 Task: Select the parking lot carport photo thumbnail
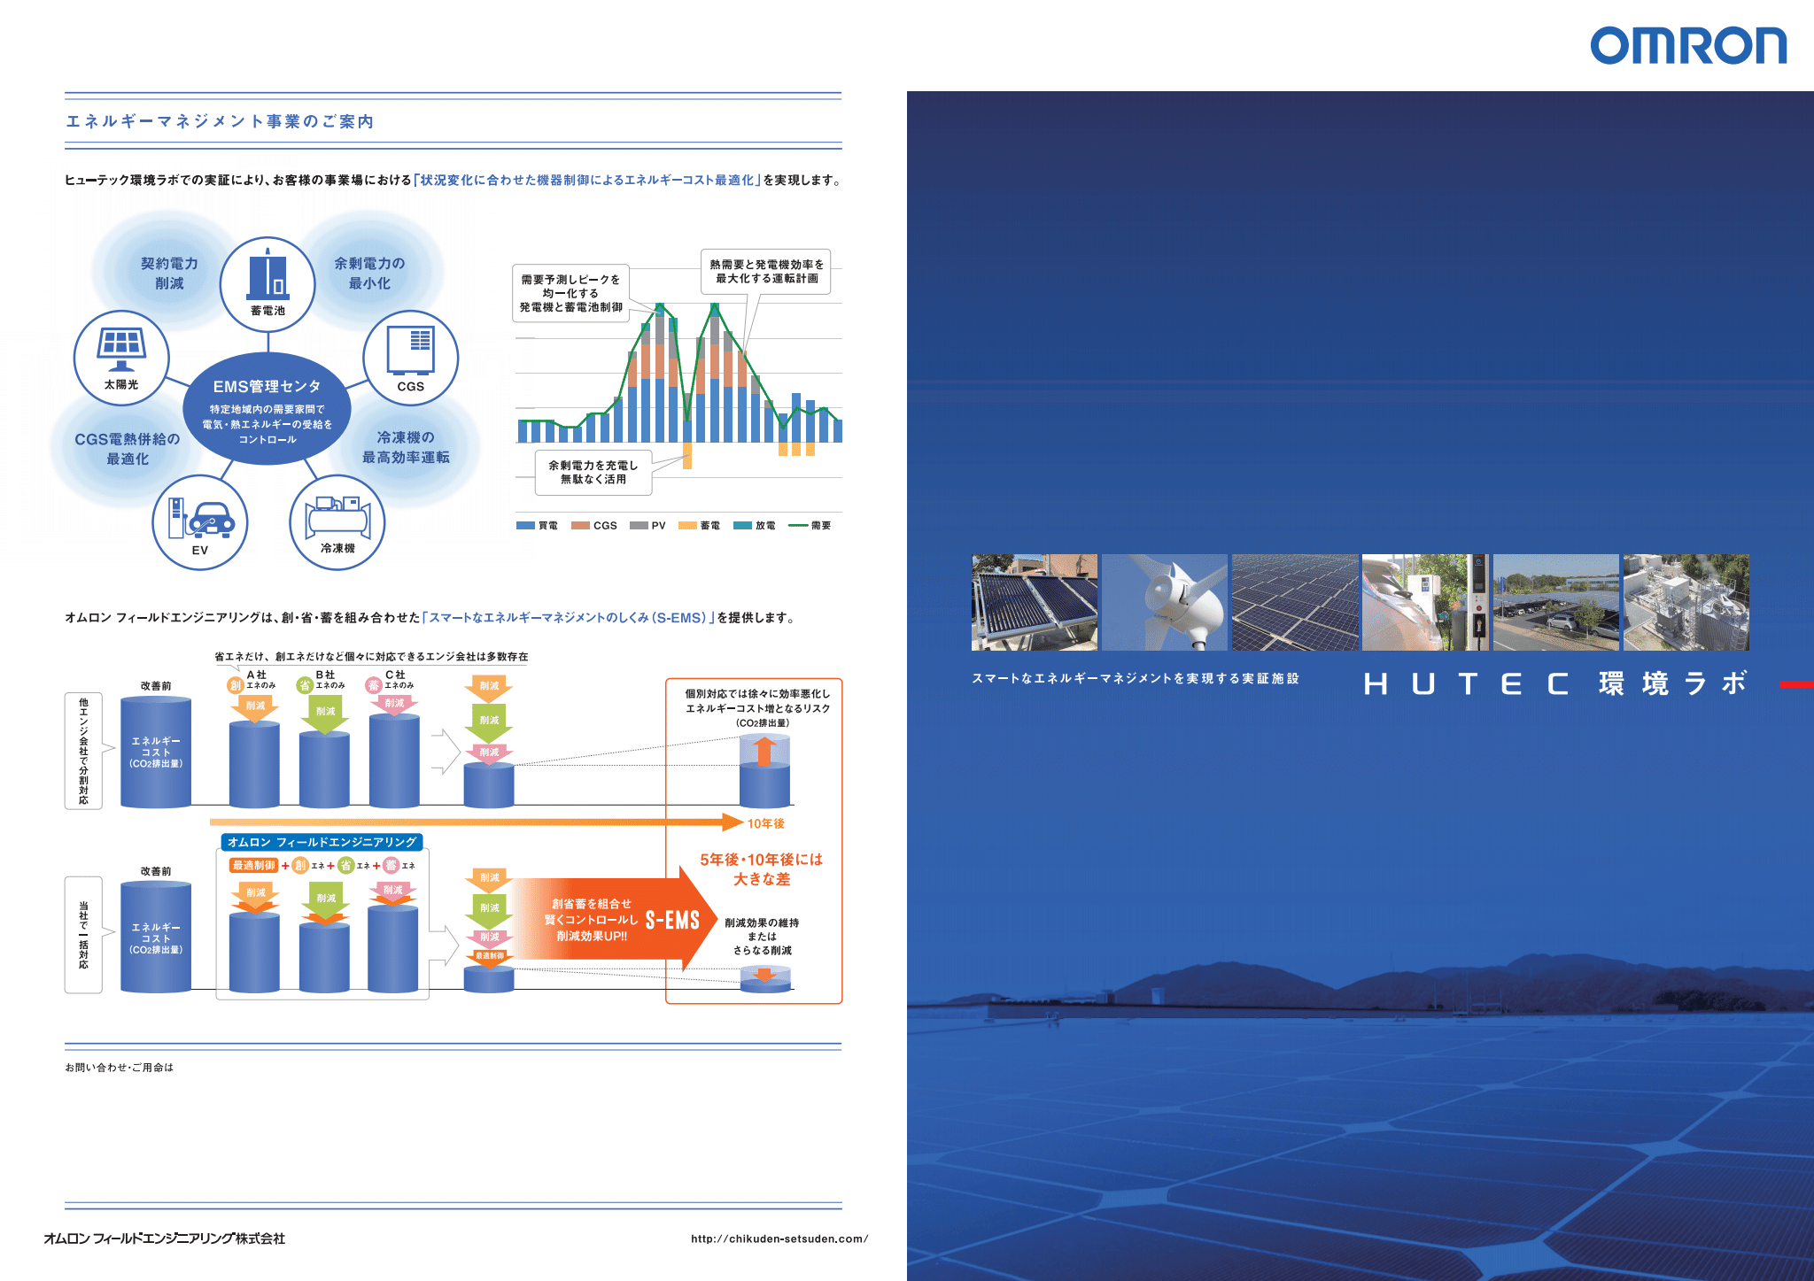coord(1555,602)
